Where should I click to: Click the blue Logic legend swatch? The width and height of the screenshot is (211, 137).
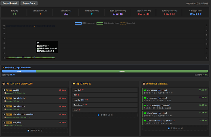point(78,23)
